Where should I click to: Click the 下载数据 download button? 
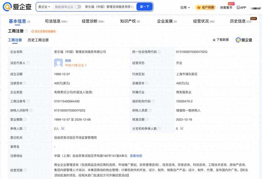(221, 40)
